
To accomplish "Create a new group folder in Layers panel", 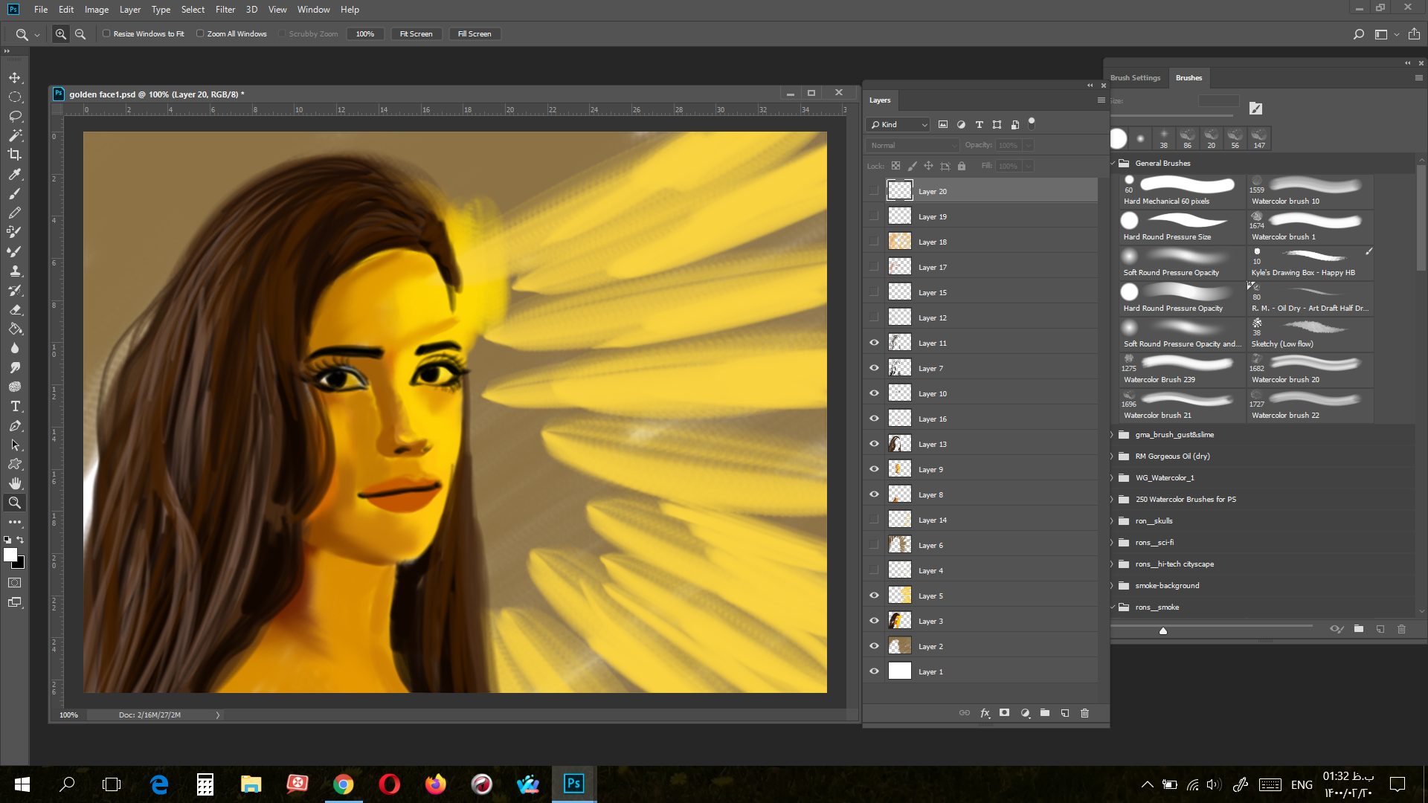I will [x=1045, y=713].
